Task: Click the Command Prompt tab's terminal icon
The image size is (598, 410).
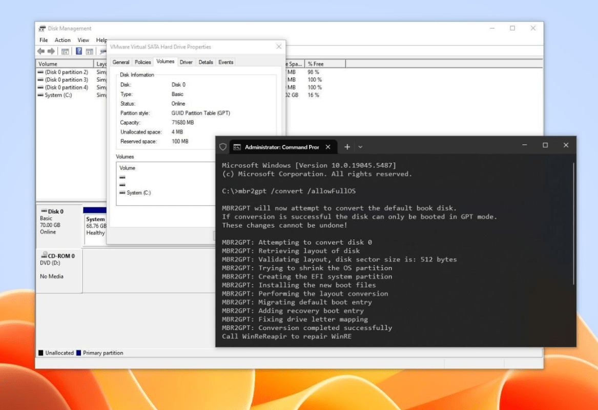Action: click(237, 147)
